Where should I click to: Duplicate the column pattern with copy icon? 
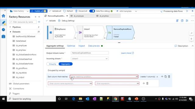[165, 77]
